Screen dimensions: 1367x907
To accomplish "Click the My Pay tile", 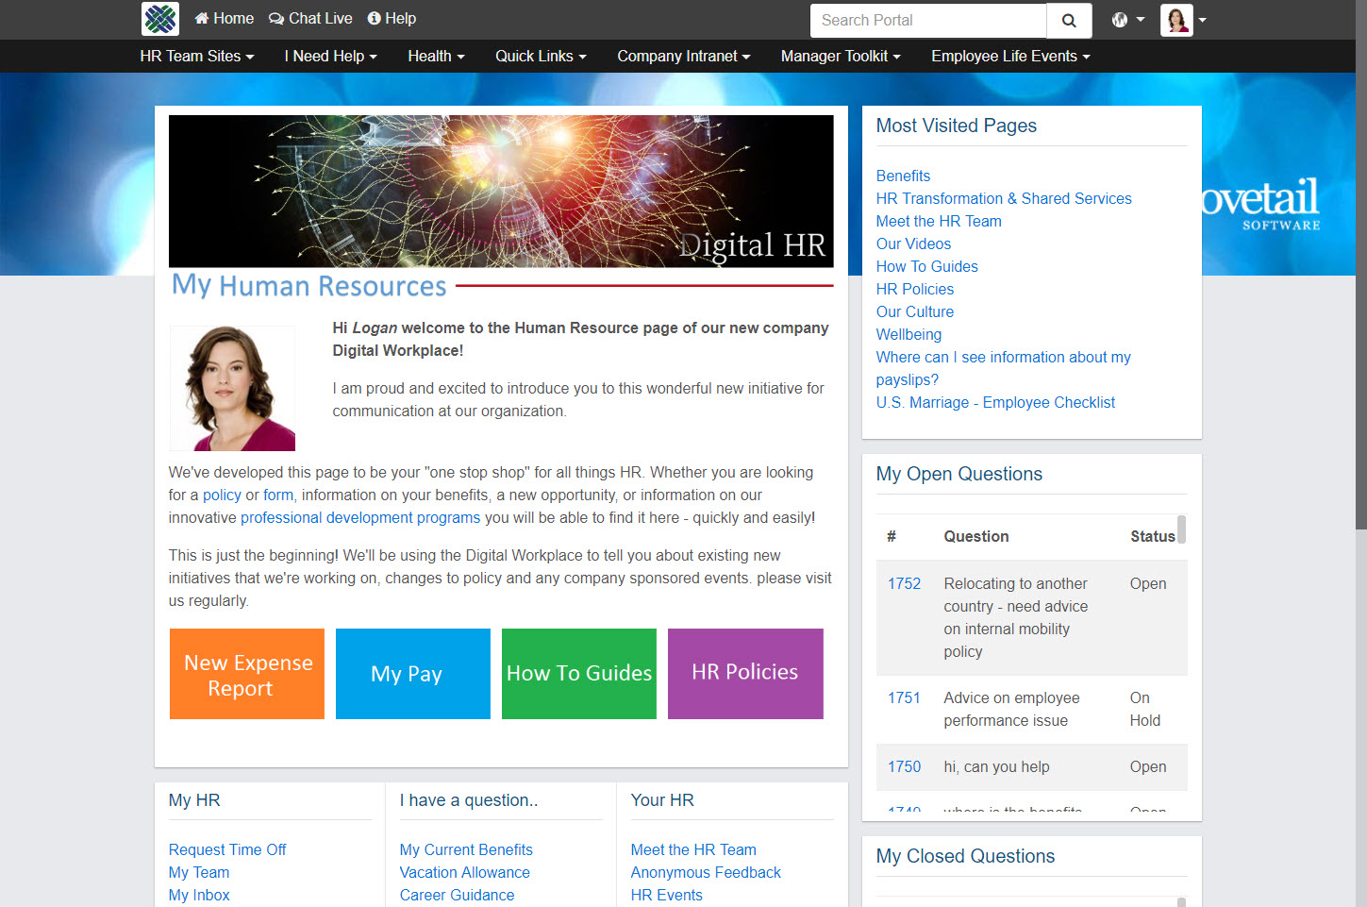I will point(413,674).
